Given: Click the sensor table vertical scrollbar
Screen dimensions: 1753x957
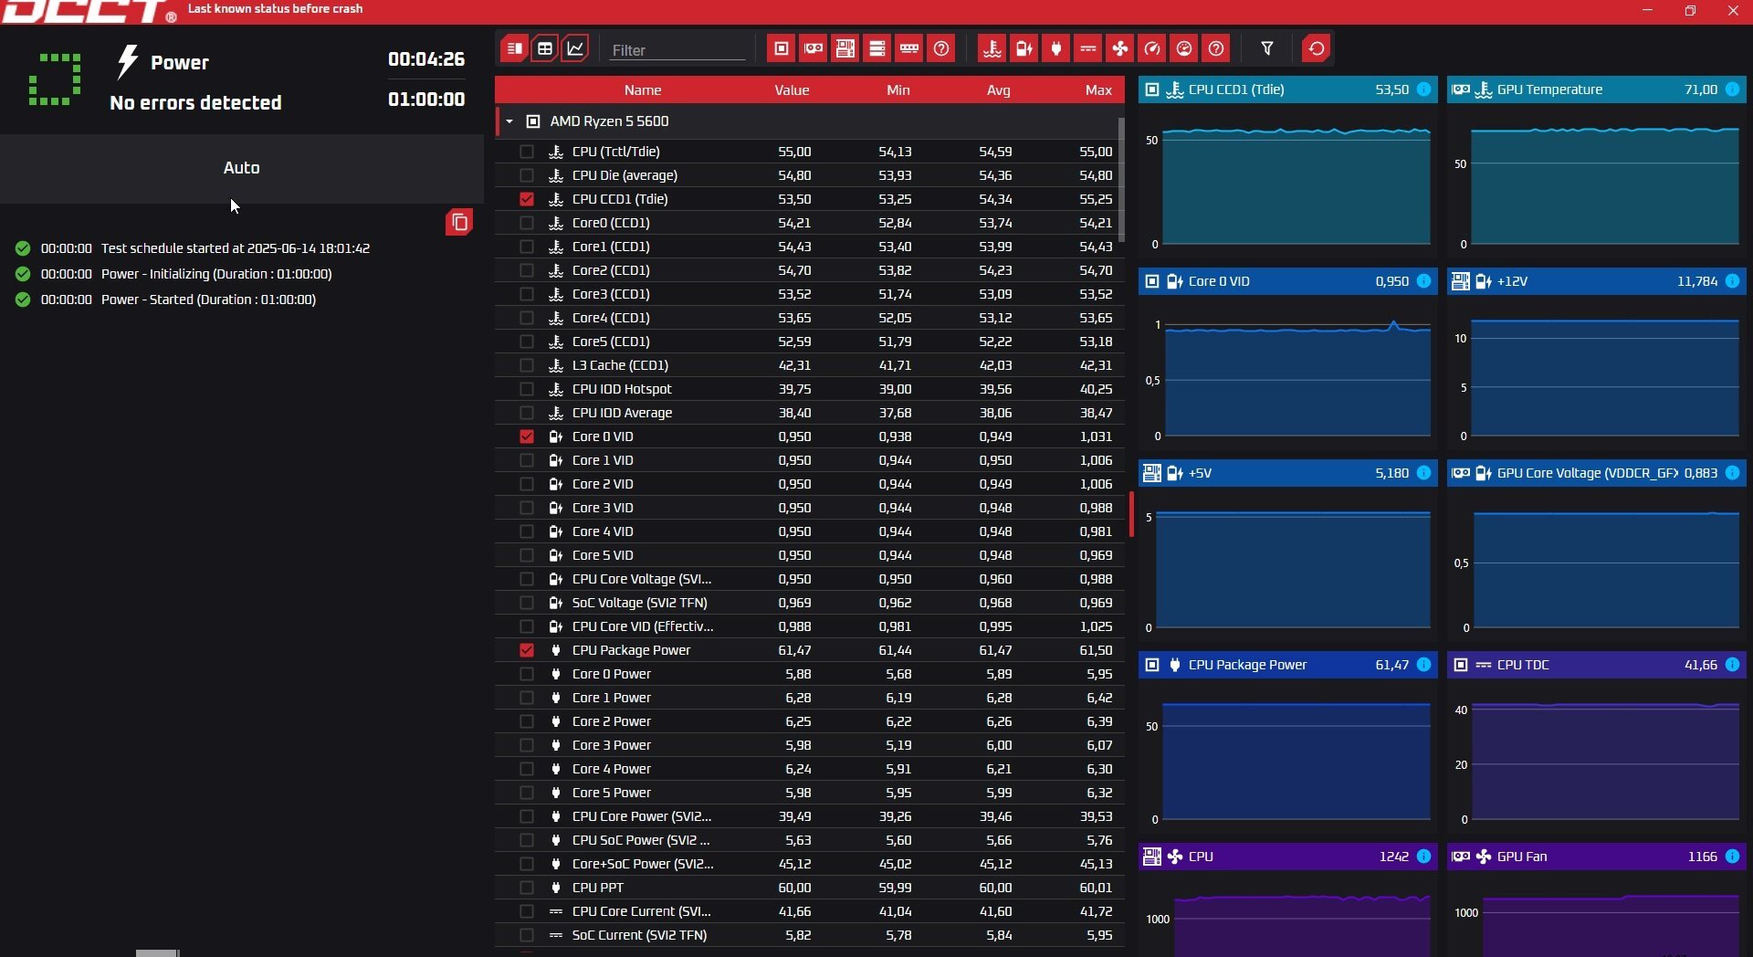Looking at the screenshot, I should click(x=1121, y=180).
